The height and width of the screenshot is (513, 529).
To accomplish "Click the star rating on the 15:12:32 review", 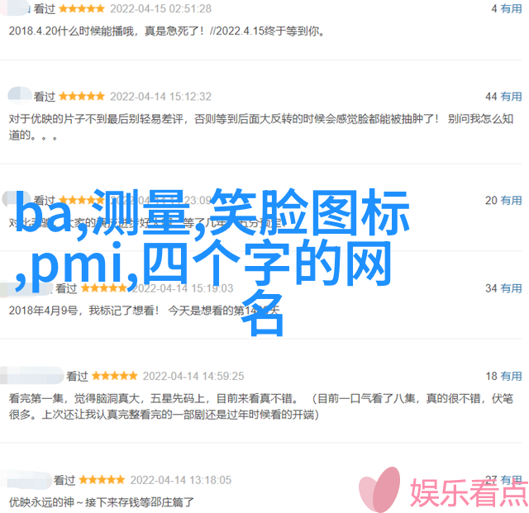I will coord(82,97).
